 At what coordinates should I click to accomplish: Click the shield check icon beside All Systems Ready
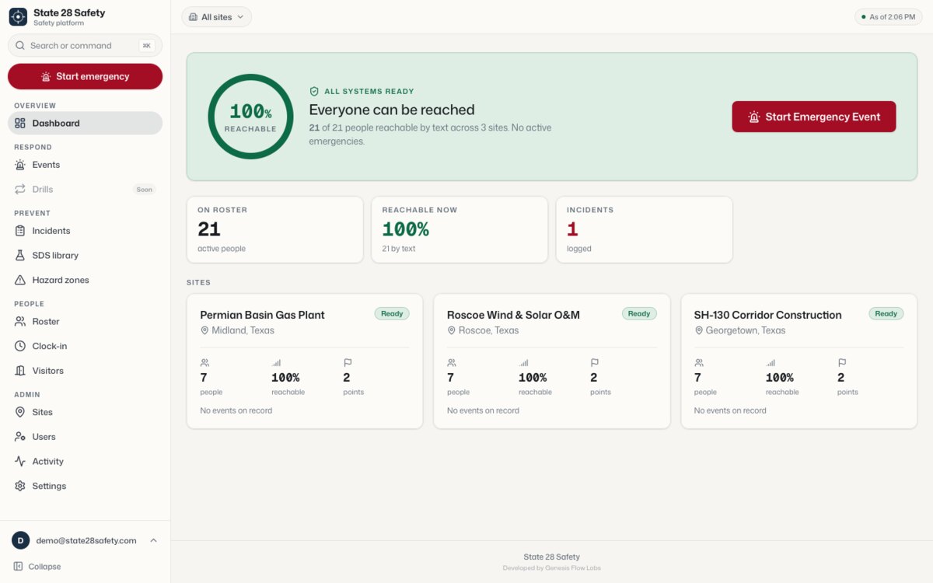(x=314, y=91)
